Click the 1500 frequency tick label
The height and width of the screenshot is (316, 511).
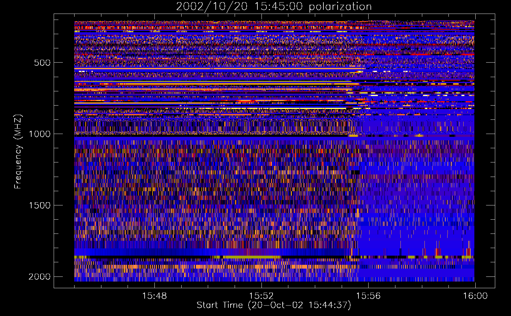pos(39,205)
